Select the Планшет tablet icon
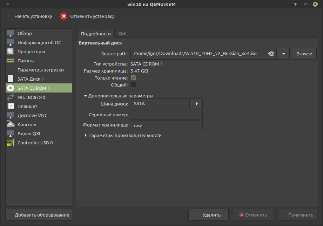 [11, 106]
